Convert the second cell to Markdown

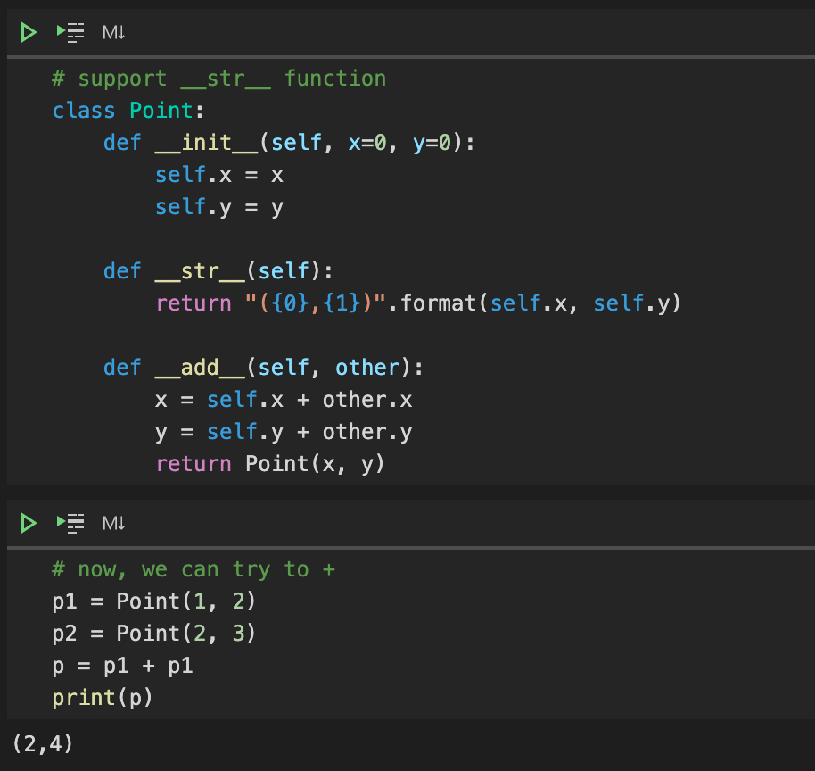point(111,523)
